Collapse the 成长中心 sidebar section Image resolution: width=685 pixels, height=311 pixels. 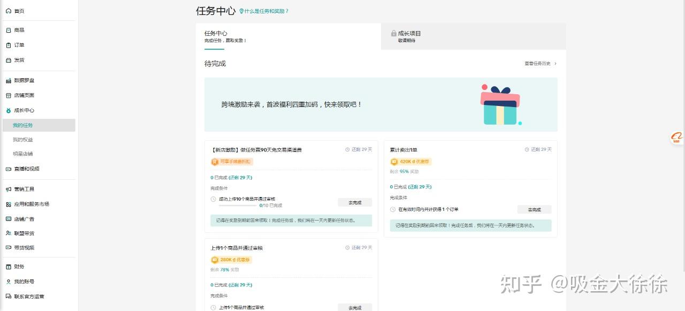[24, 111]
